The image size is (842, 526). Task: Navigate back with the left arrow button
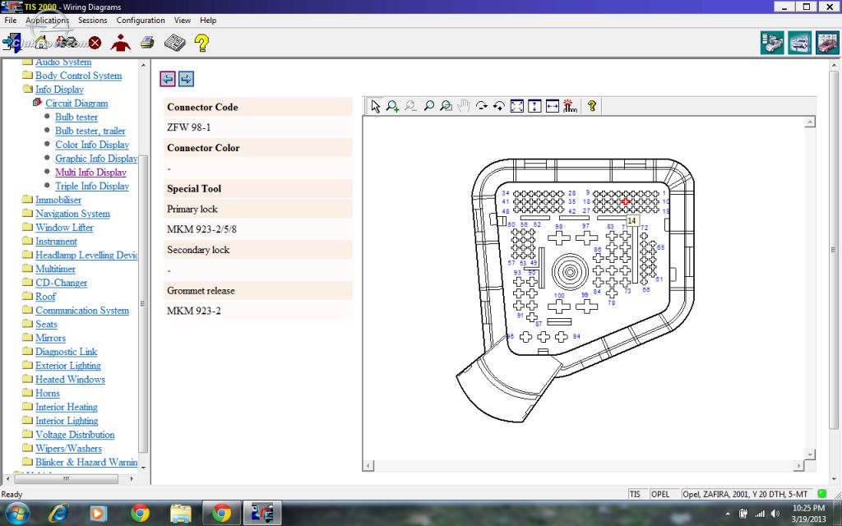point(168,79)
